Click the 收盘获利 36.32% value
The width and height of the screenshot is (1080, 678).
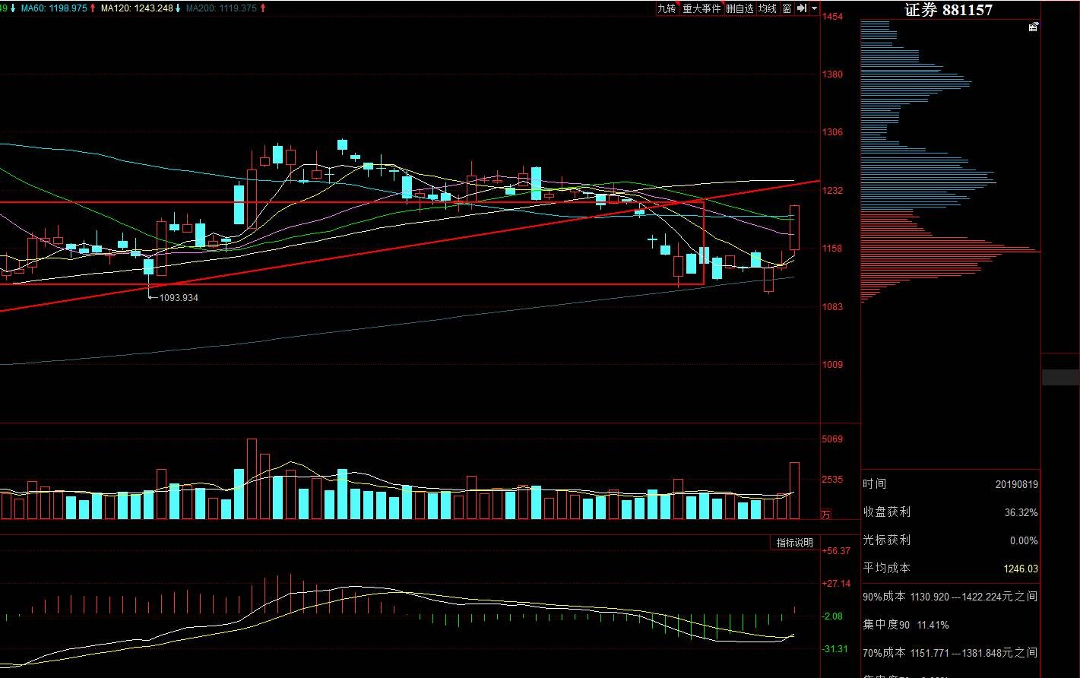[1021, 513]
